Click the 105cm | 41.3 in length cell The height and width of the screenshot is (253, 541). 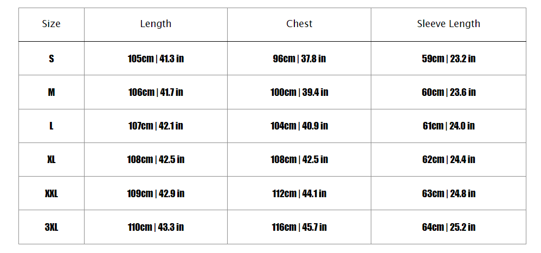[156, 59]
